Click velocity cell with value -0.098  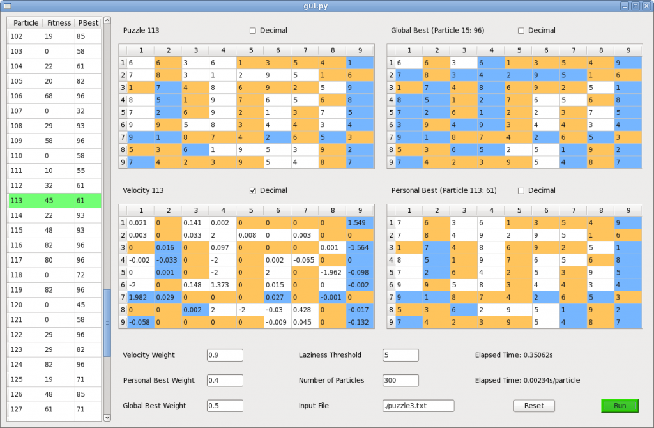(x=360, y=272)
